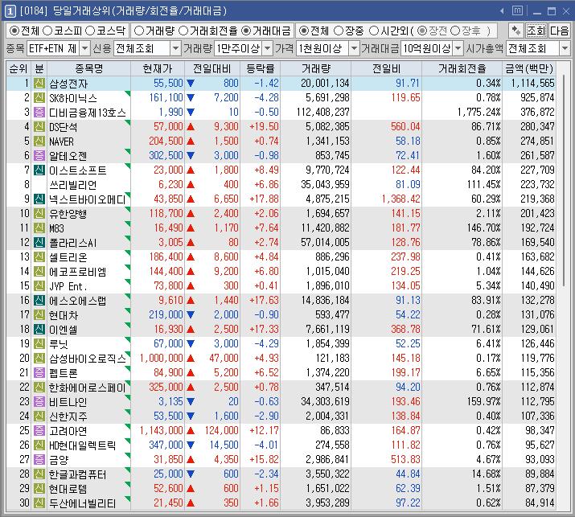
Task: Click the 증 badge icon for 디비금융제13호스
Action: click(x=39, y=113)
